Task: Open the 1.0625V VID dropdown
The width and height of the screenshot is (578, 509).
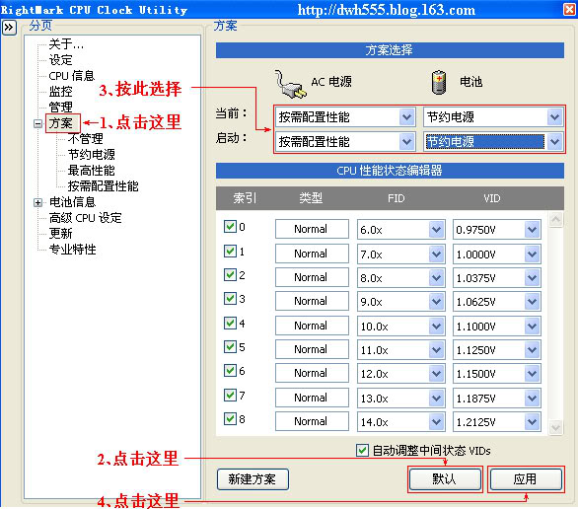Action: (532, 301)
